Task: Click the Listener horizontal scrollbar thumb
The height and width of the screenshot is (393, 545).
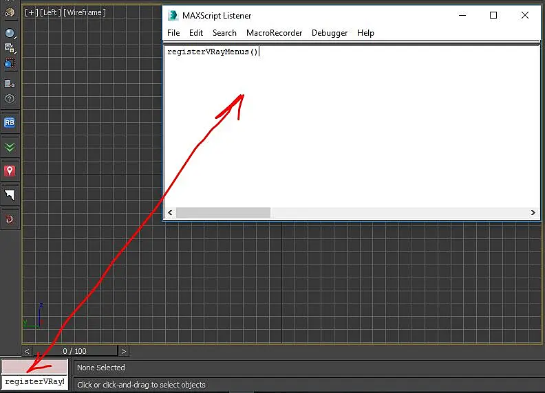Action: tap(223, 212)
